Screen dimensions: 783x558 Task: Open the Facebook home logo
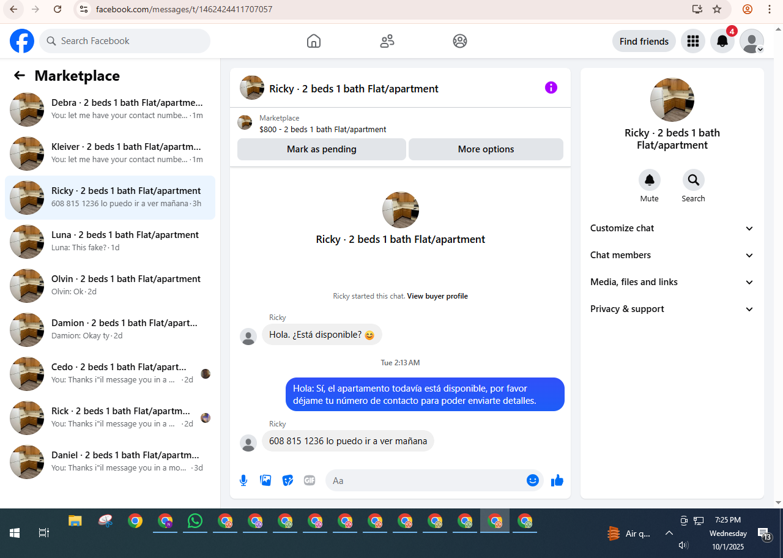click(x=22, y=41)
